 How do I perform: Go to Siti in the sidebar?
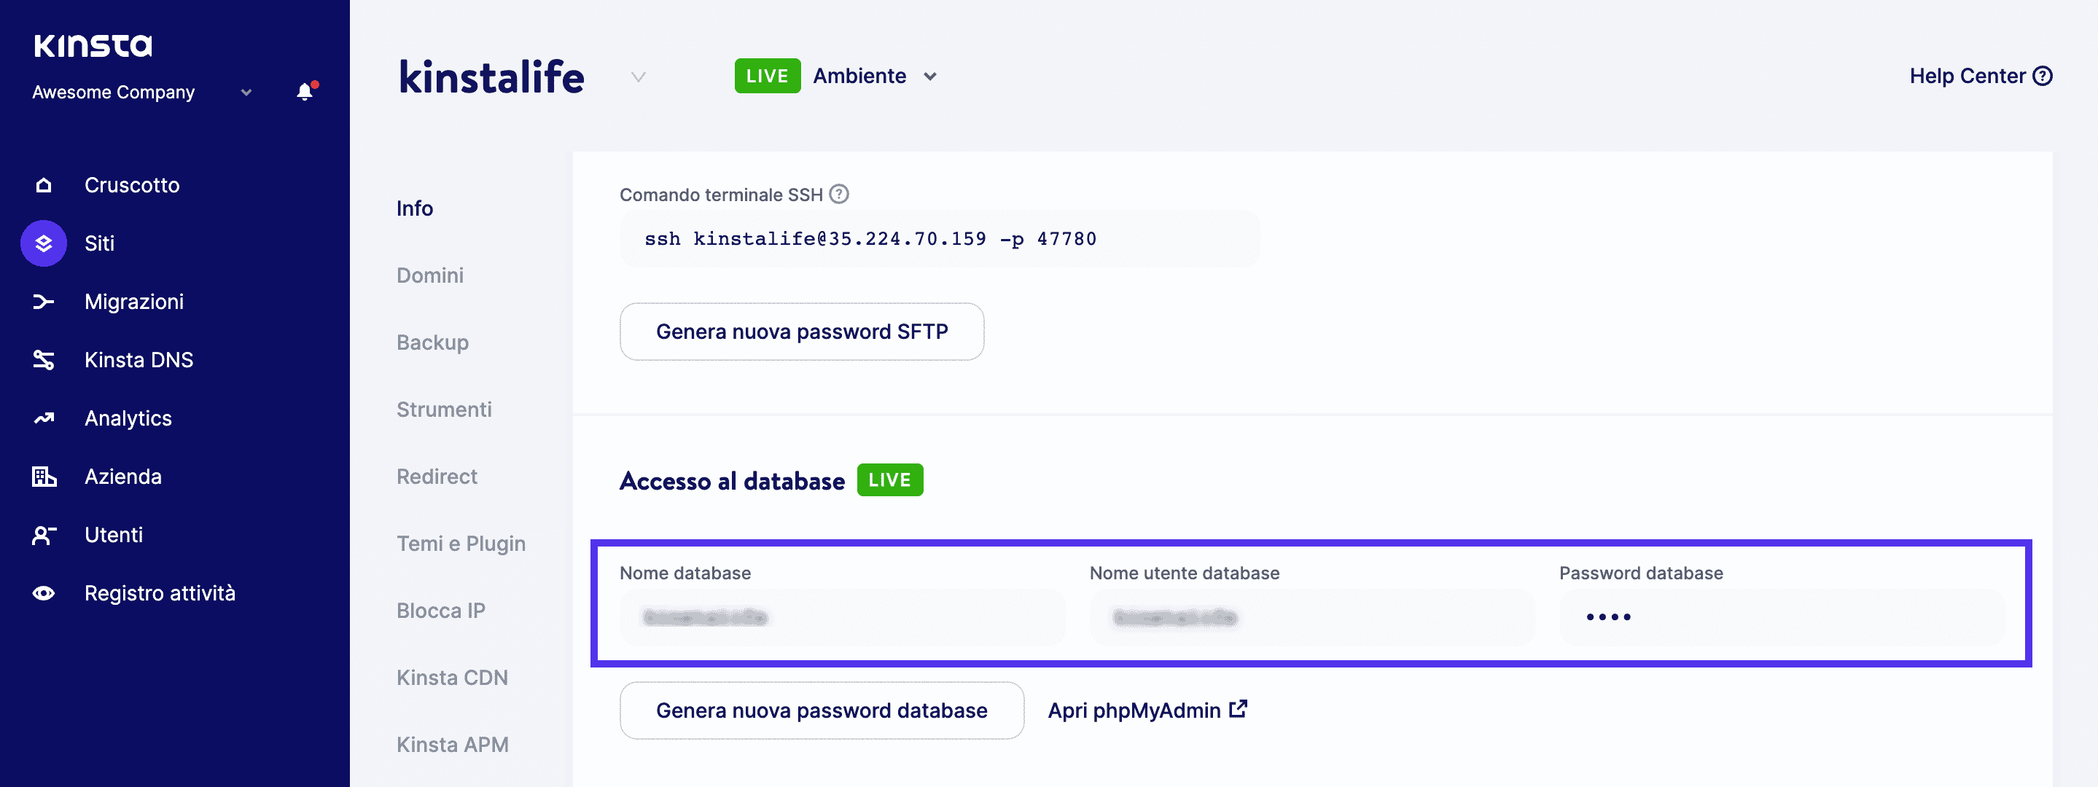pos(99,243)
